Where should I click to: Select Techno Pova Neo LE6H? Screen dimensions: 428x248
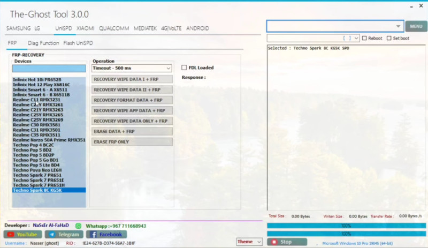coord(37,170)
